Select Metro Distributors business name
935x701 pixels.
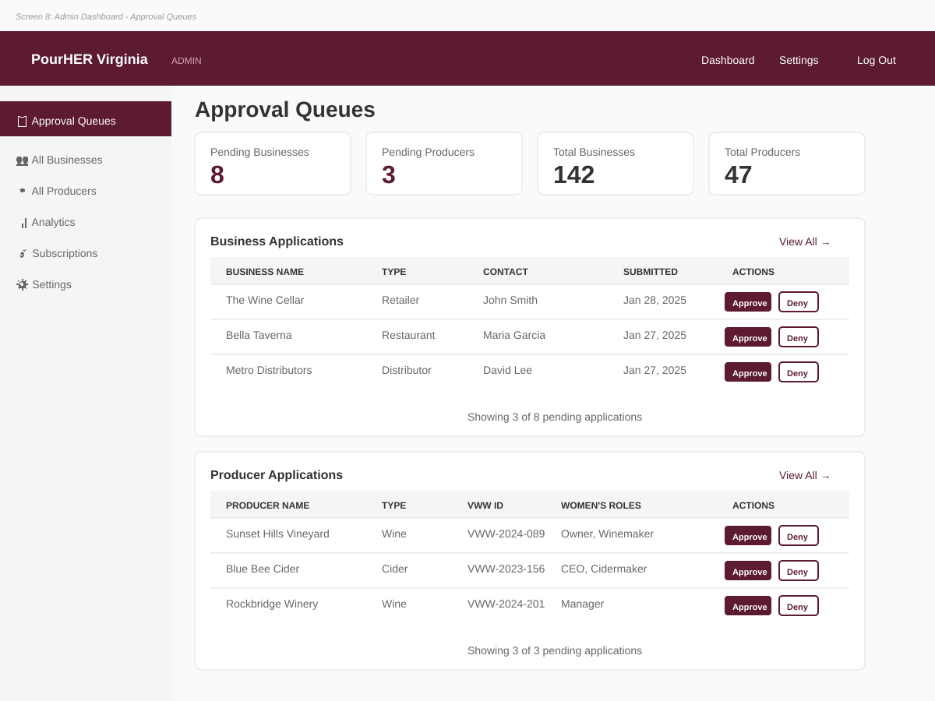coord(269,370)
